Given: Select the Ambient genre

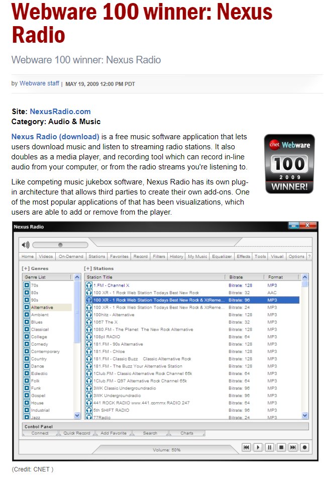Looking at the screenshot, I should coord(40,315).
